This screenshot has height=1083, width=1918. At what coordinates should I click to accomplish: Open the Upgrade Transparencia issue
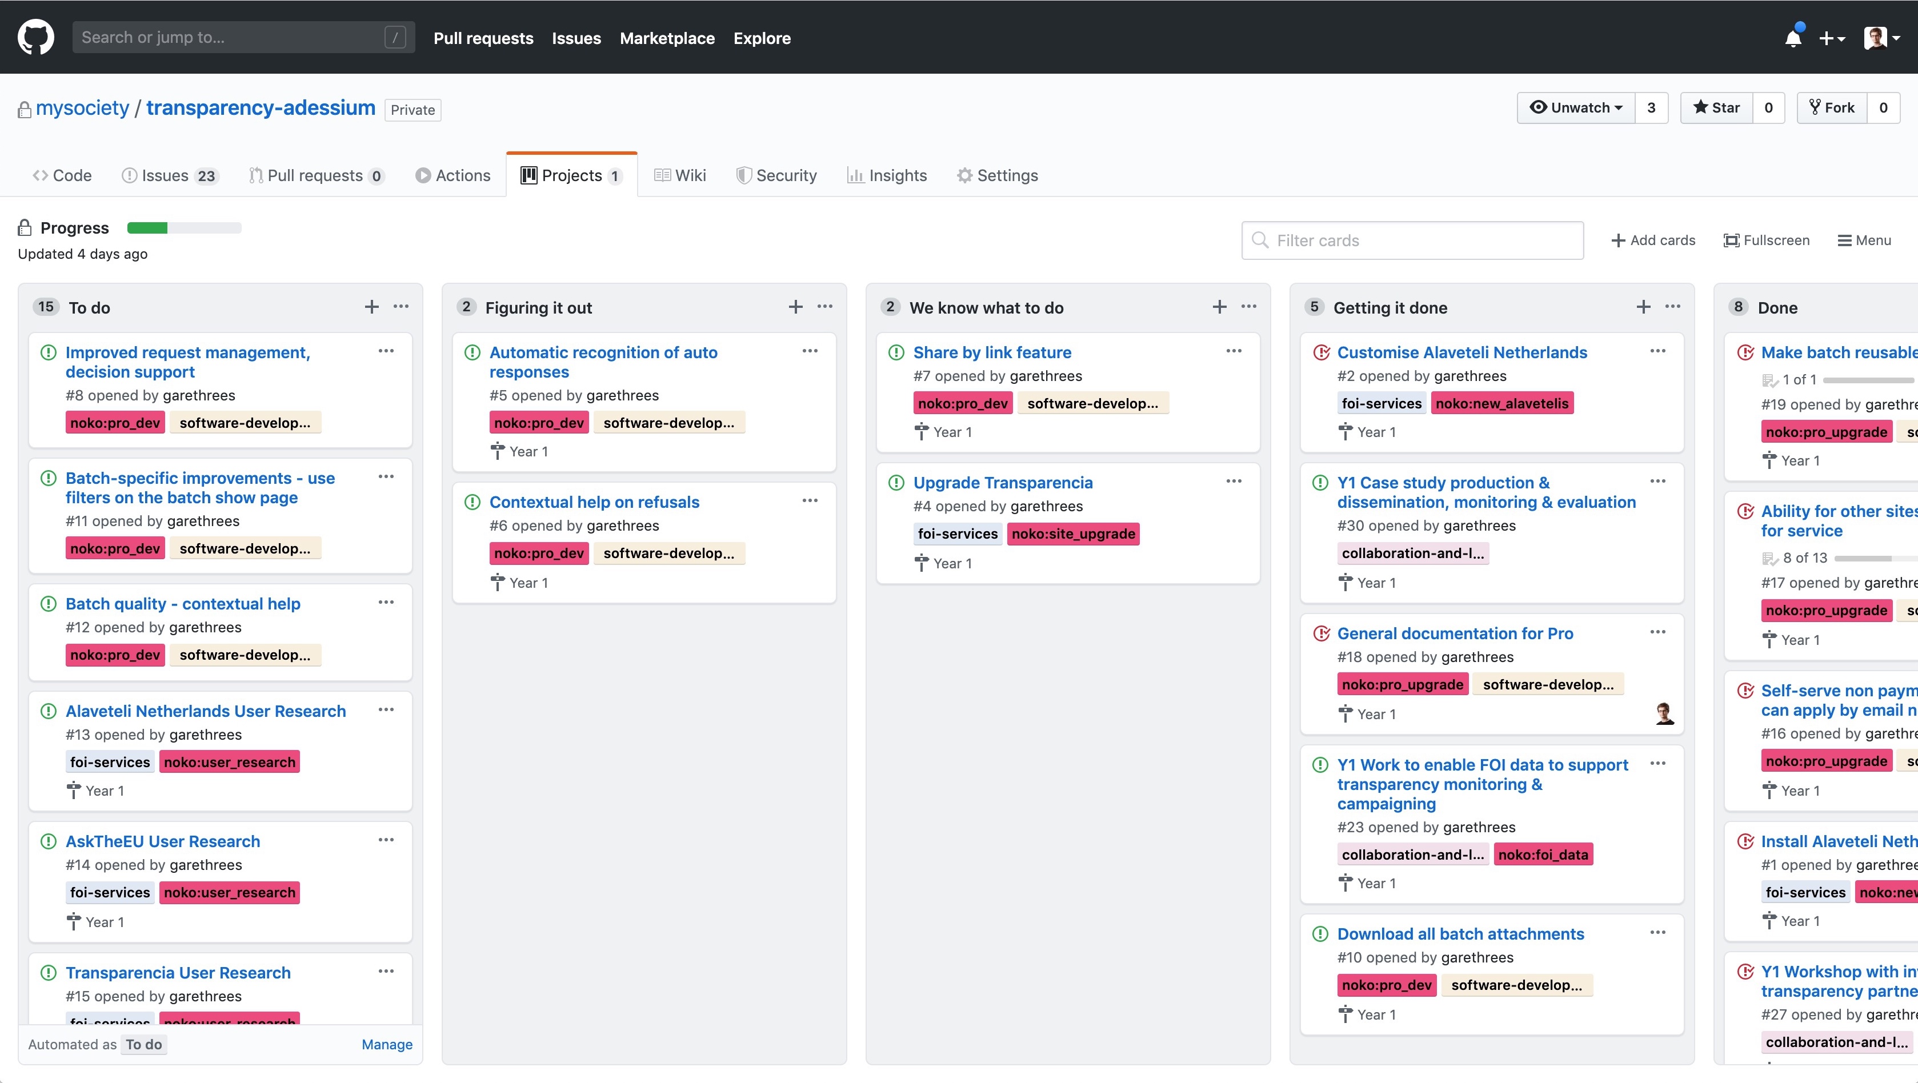point(1003,482)
